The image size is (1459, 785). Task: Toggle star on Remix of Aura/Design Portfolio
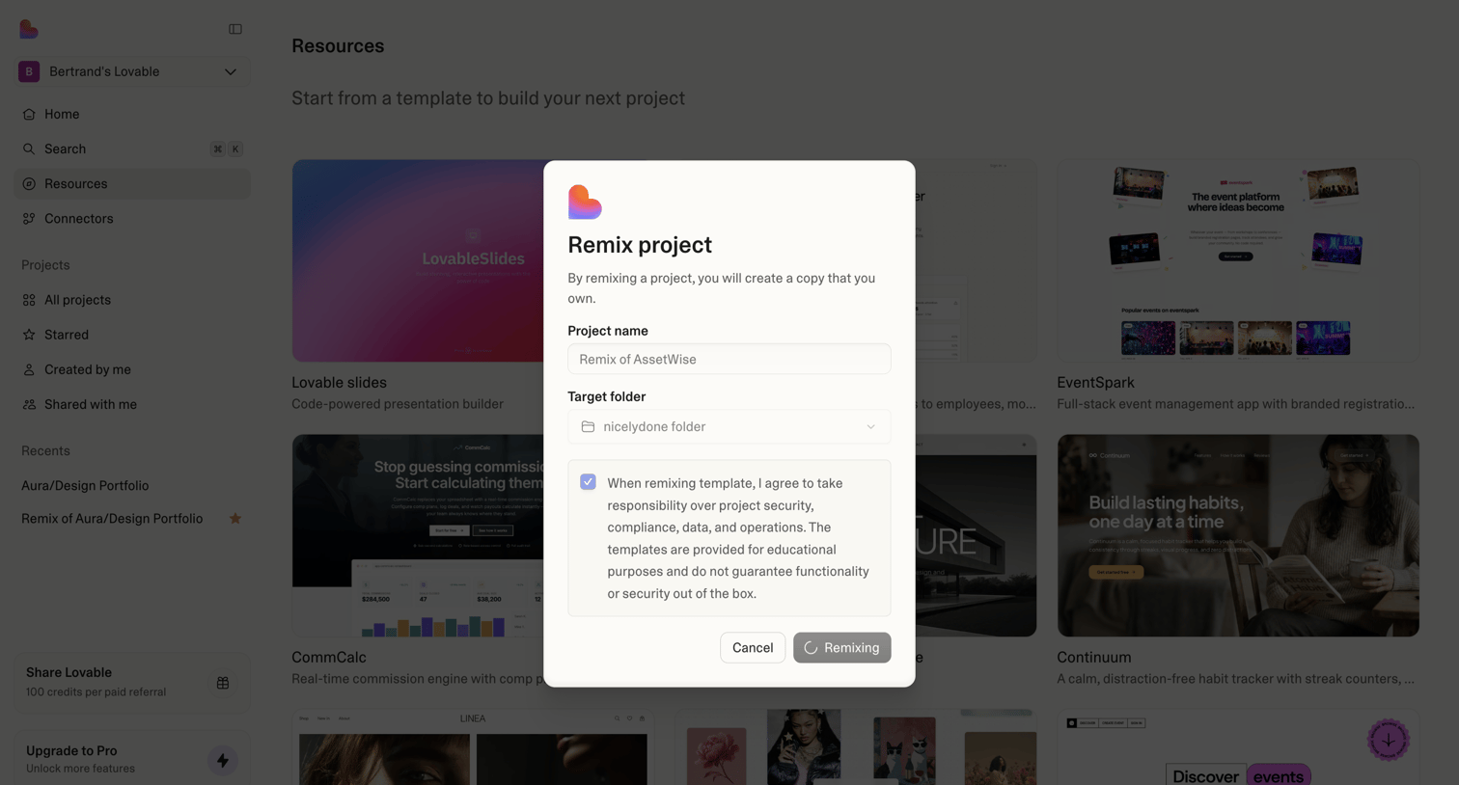pyautogui.click(x=235, y=519)
